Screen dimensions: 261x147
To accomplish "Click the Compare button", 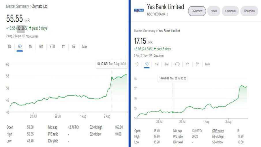I will click(x=230, y=11).
